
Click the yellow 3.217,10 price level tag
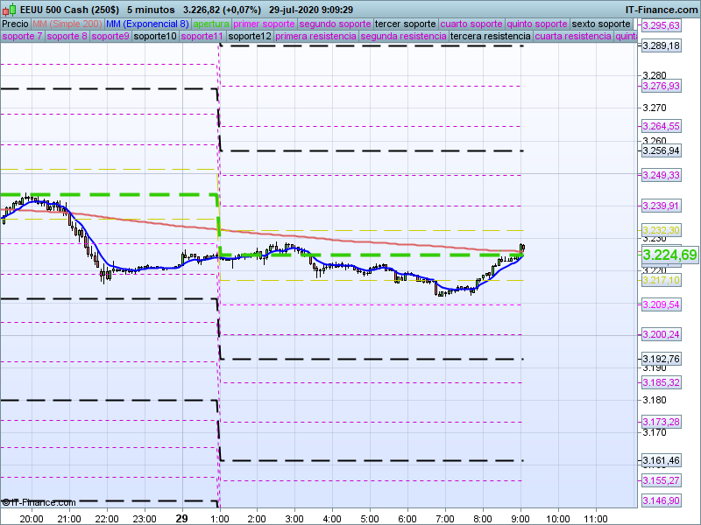pos(662,280)
